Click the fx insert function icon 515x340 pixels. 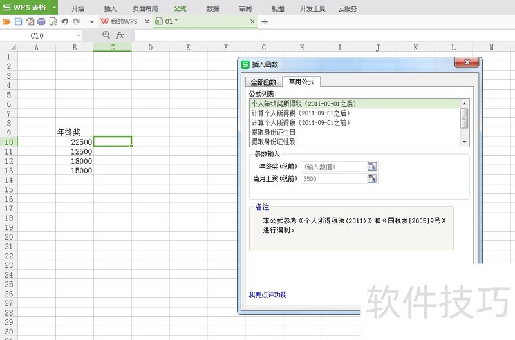pyautogui.click(x=120, y=35)
